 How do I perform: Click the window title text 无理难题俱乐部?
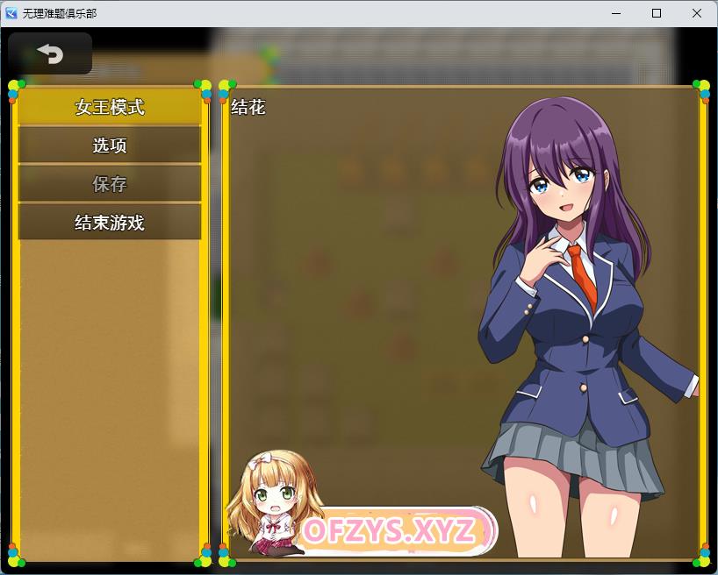[60, 13]
